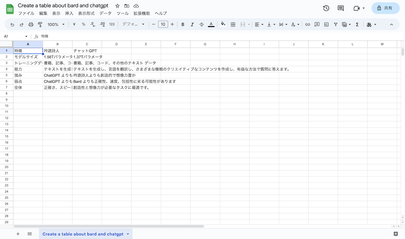Open the font family dropdown
The height and width of the screenshot is (239, 405).
tap(133, 24)
